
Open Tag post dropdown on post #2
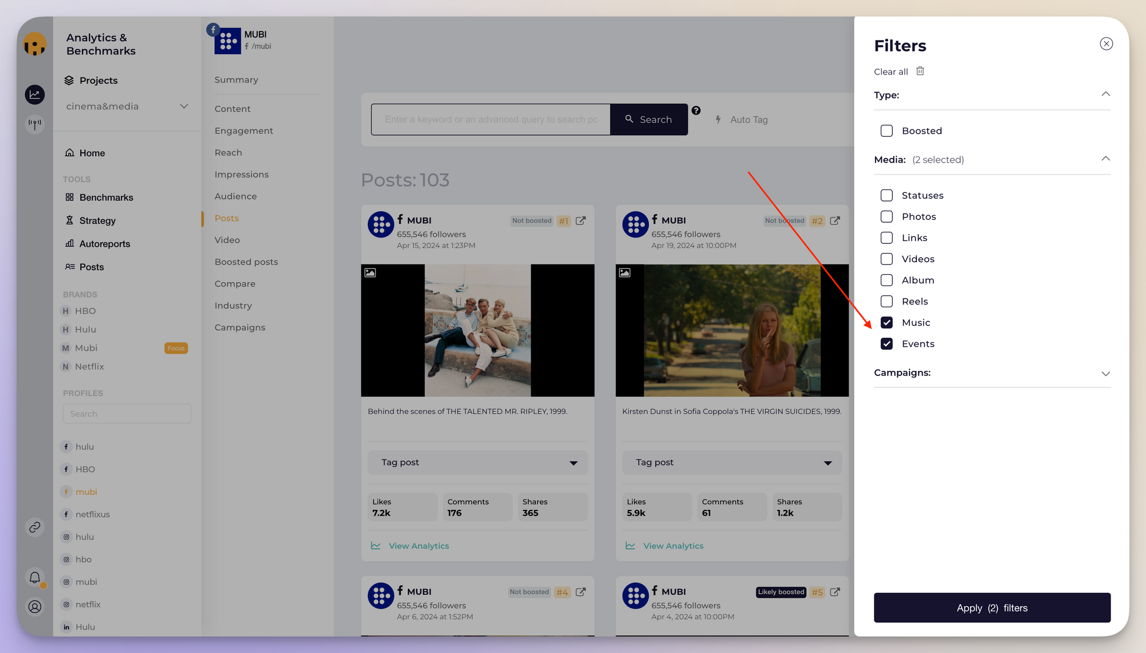[x=732, y=462]
